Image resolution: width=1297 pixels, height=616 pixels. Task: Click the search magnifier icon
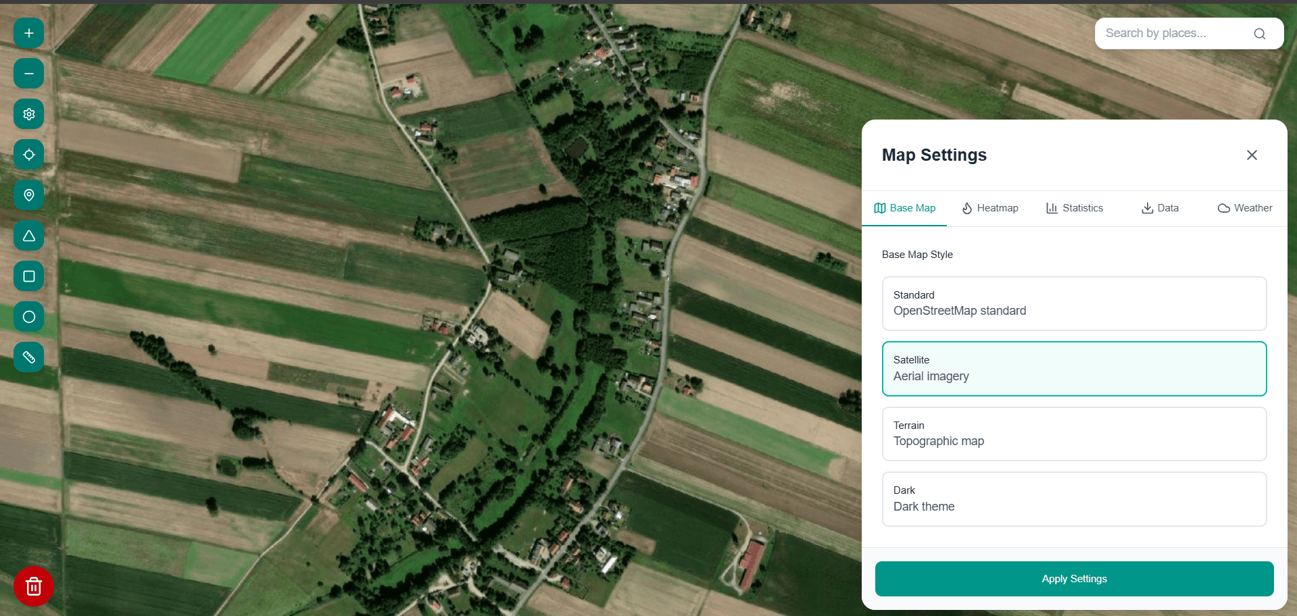tap(1259, 34)
